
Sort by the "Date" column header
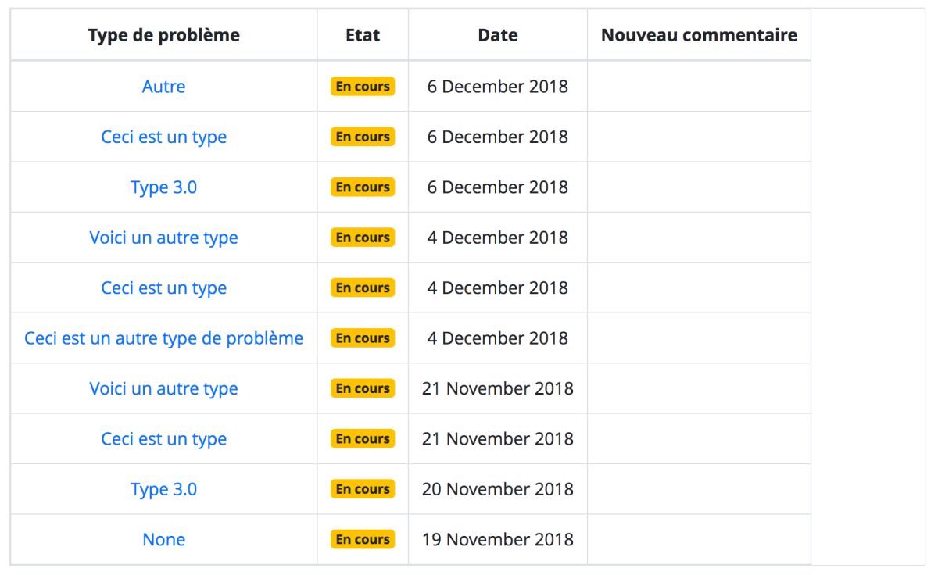[x=498, y=35]
